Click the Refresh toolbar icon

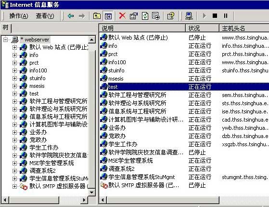click(145, 16)
